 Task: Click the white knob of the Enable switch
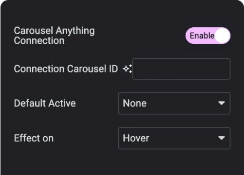point(222,35)
